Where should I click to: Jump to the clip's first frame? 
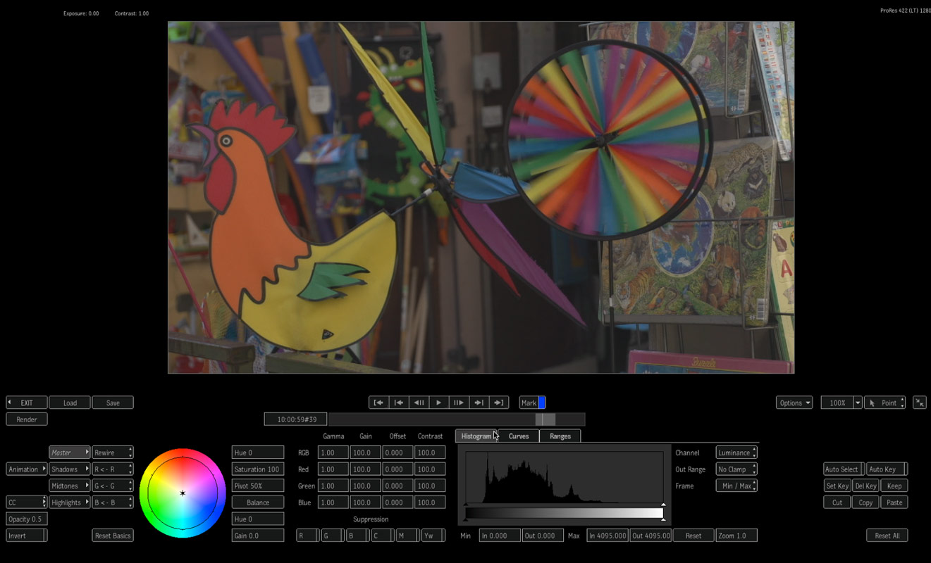coord(378,403)
